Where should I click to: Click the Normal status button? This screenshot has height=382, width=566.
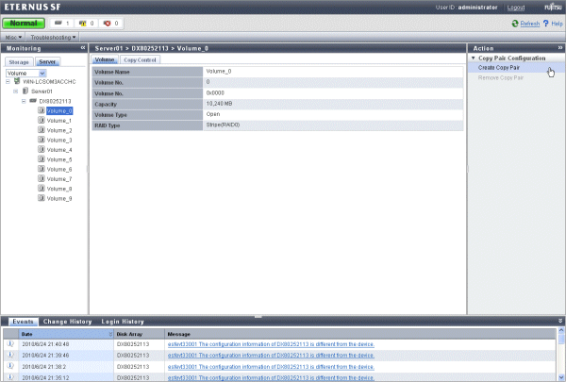(x=24, y=23)
